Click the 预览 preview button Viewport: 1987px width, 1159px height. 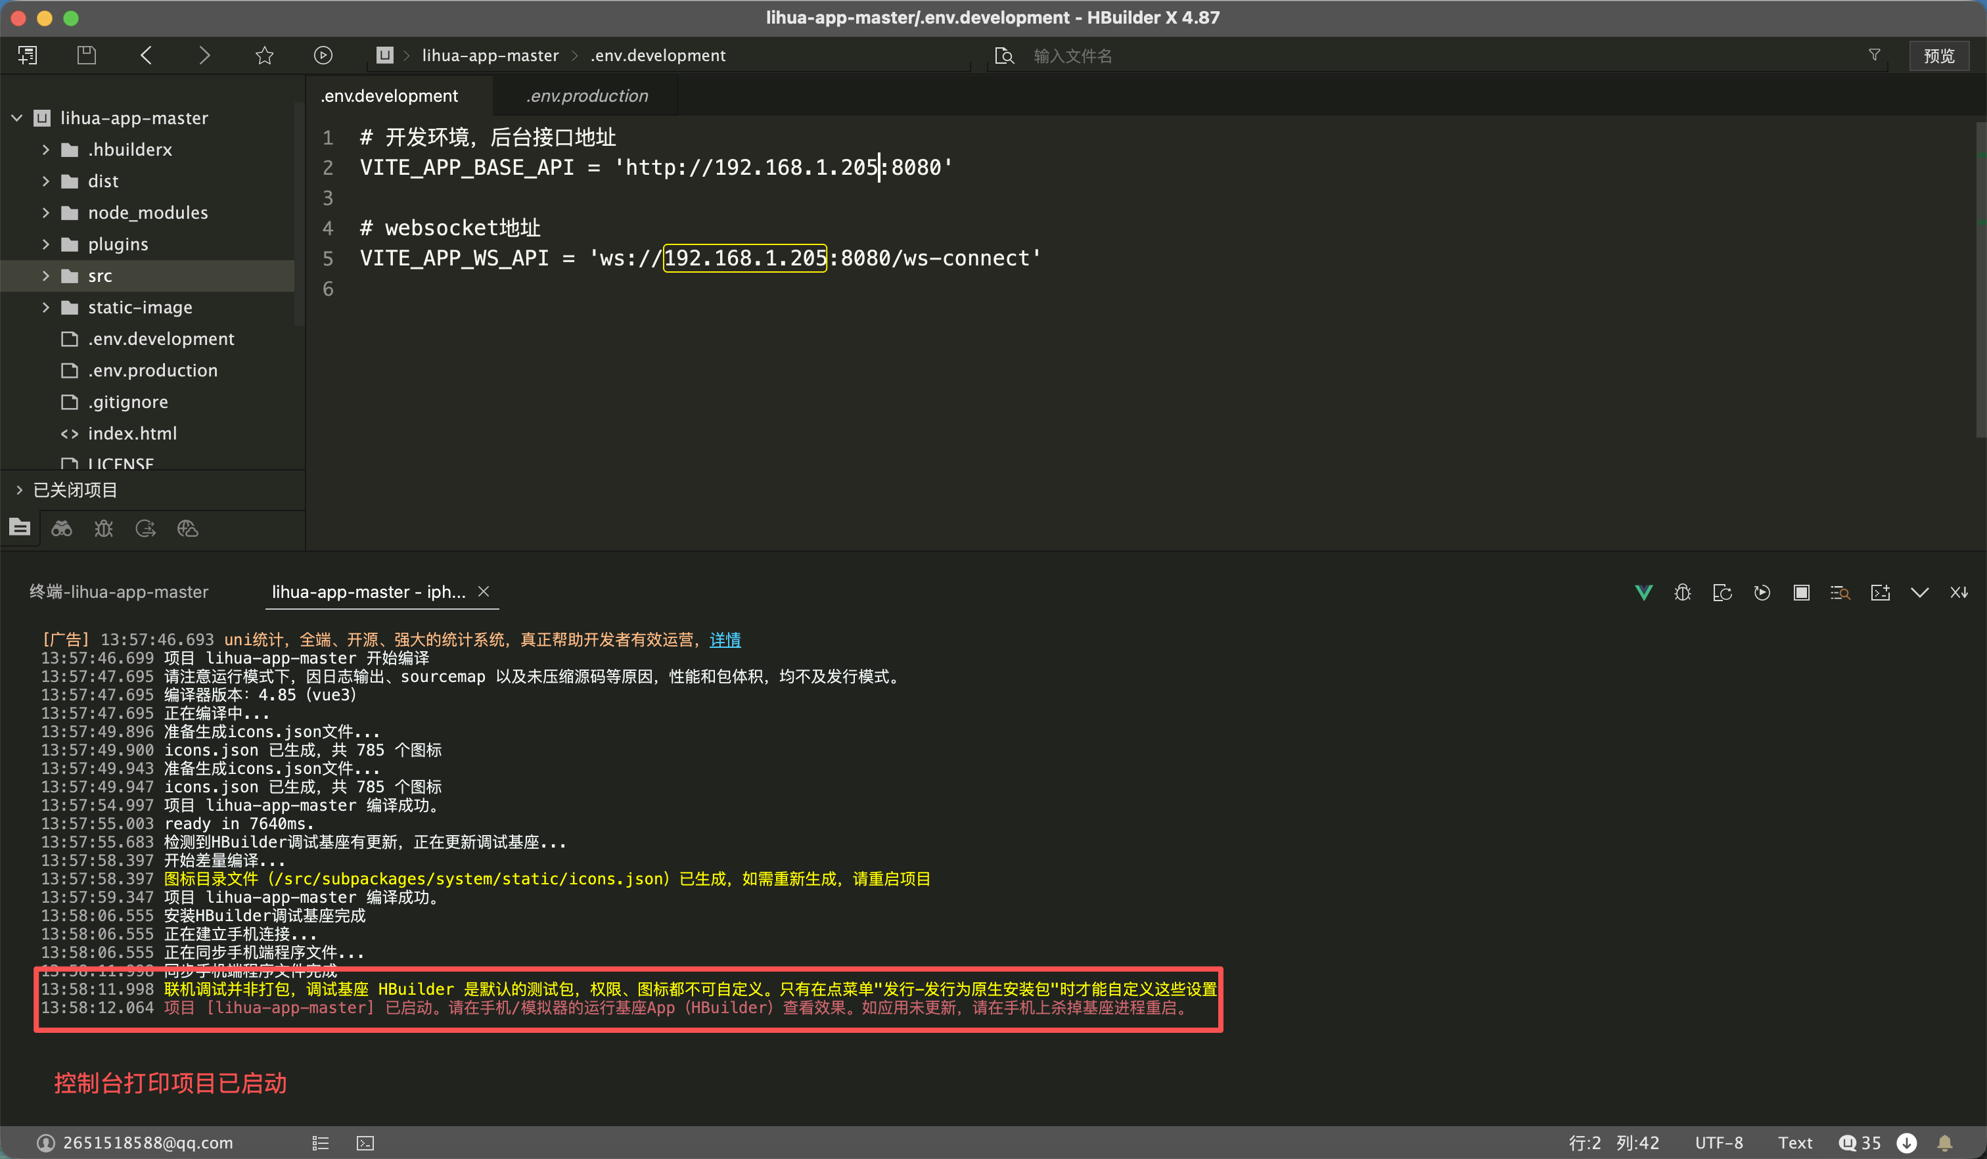pyautogui.click(x=1938, y=56)
